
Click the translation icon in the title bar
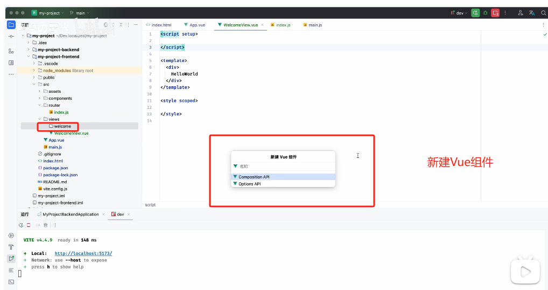(532, 13)
